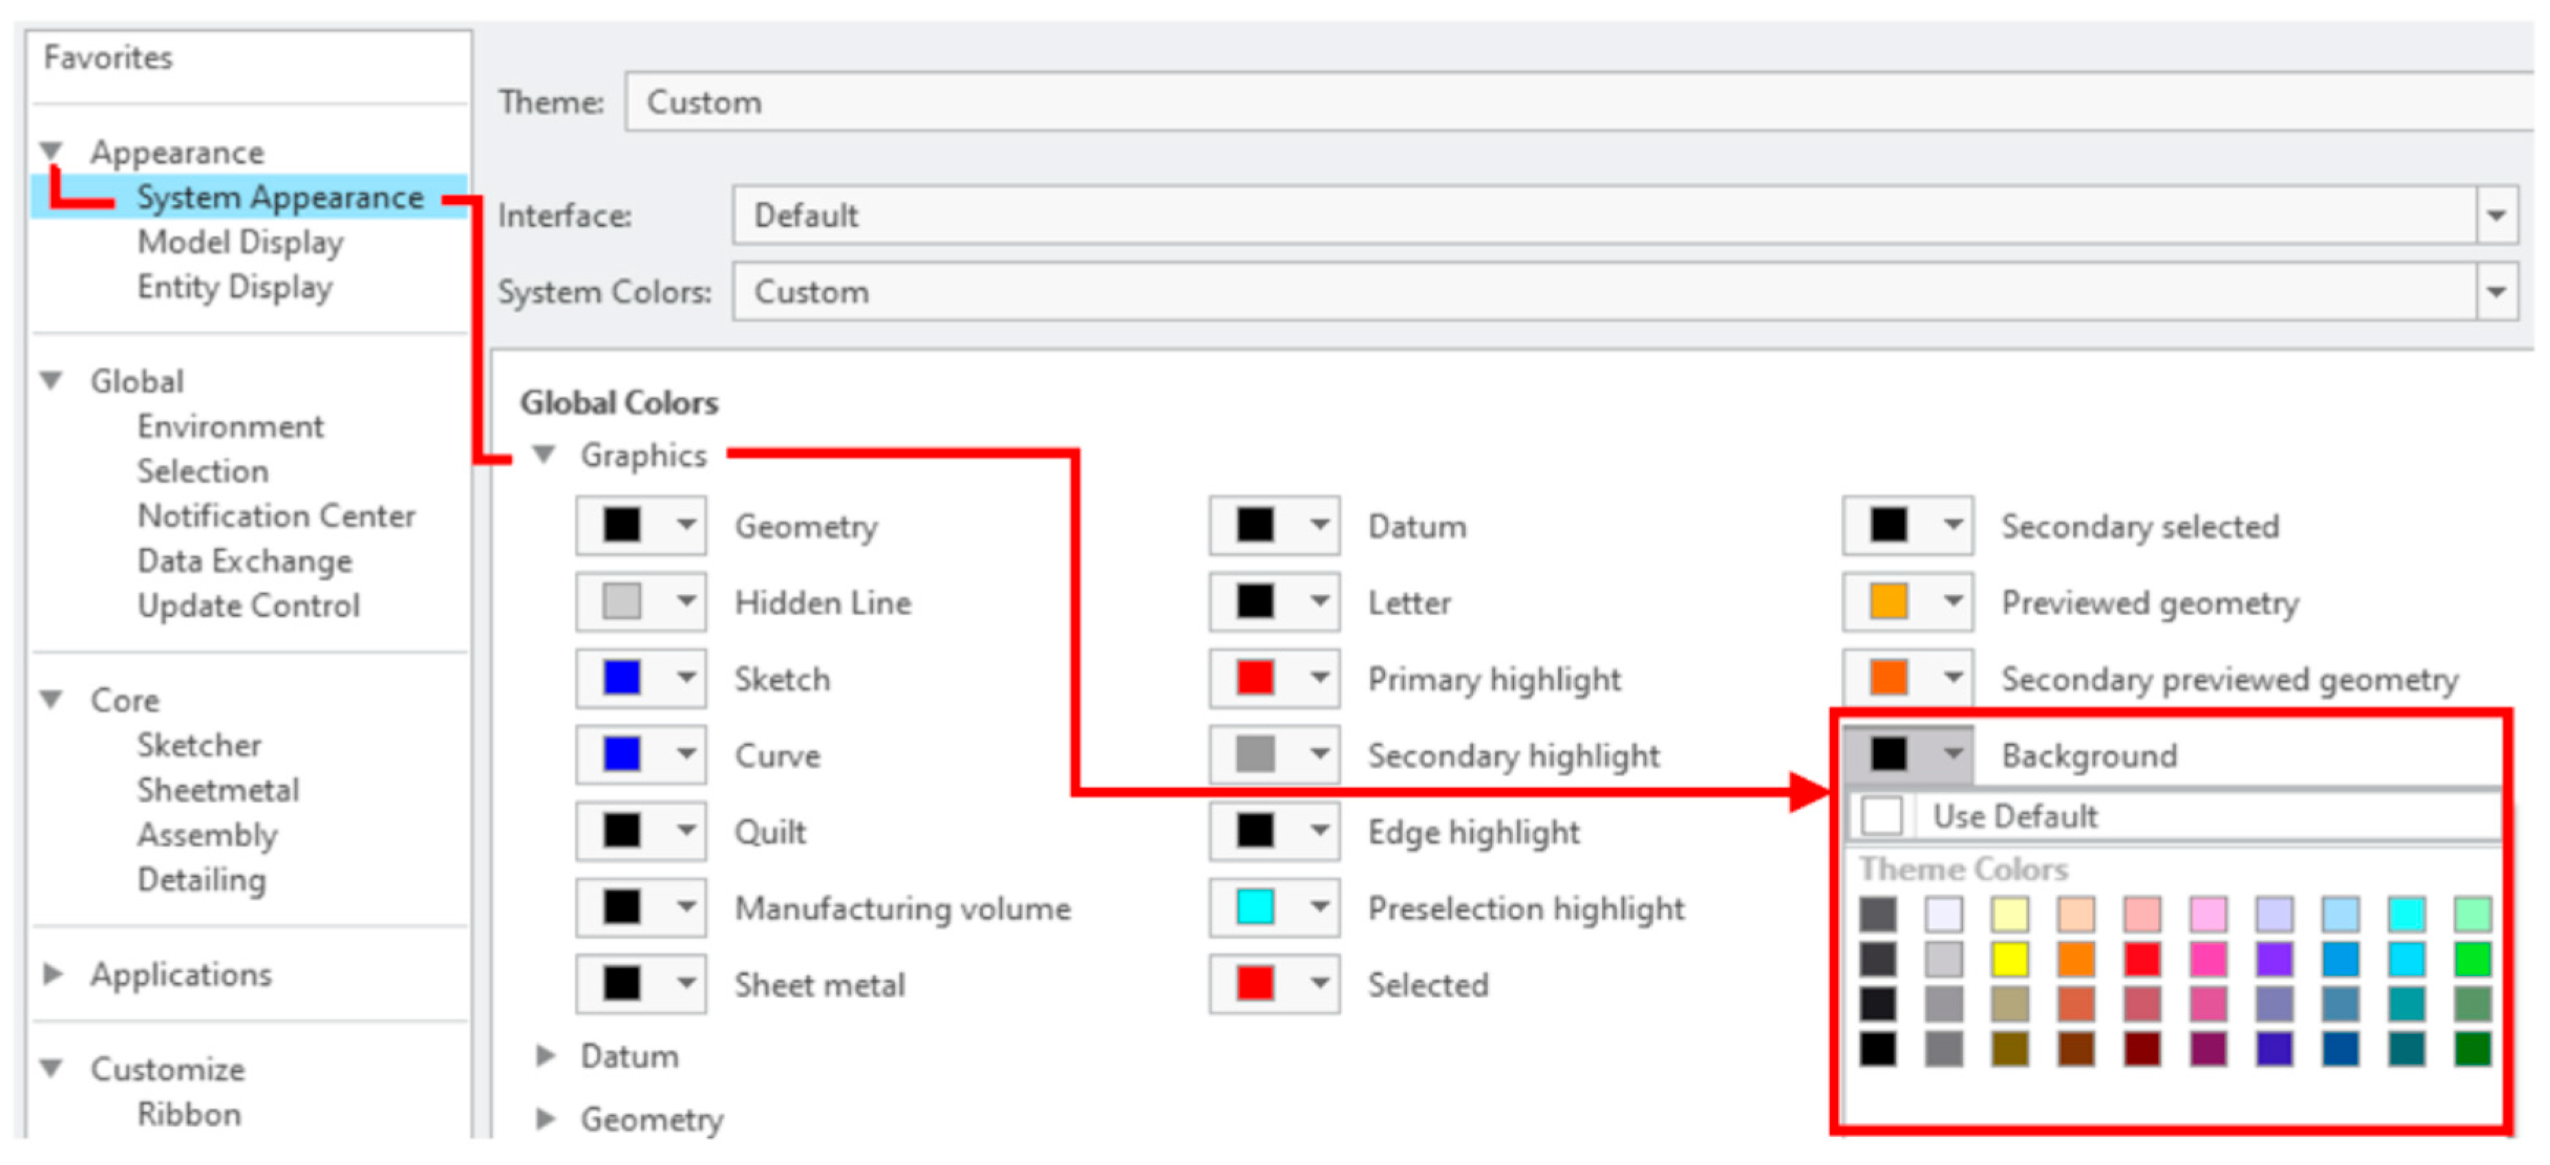Go to Ribbon customization page
The width and height of the screenshot is (2550, 1165).
tap(189, 1114)
